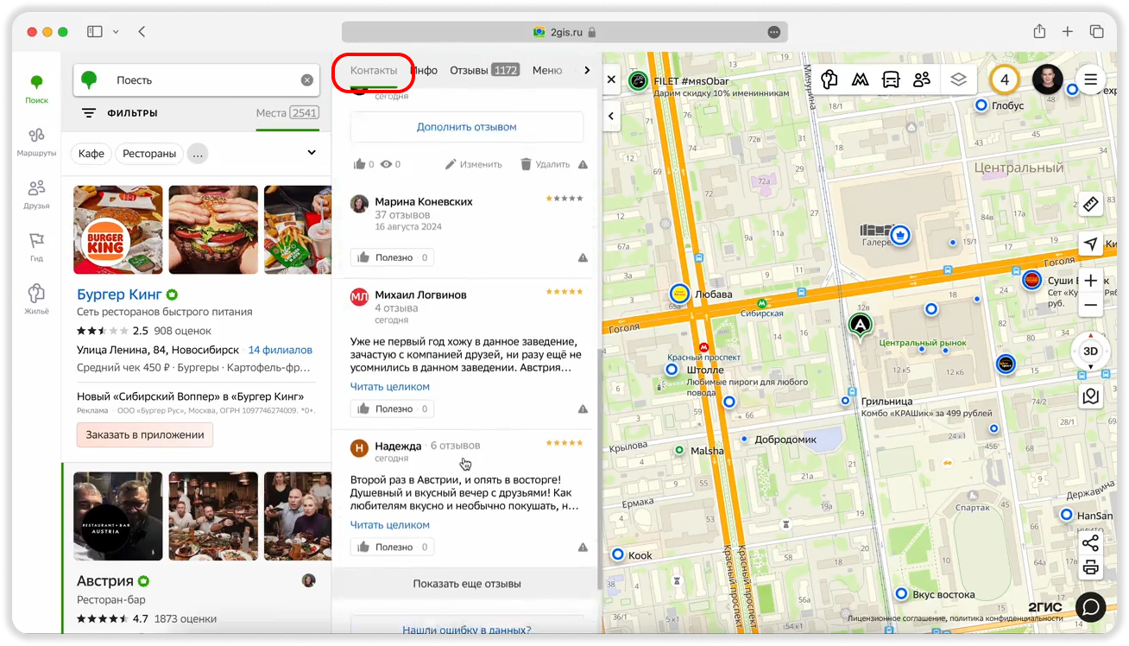Show more categories with the ellipsis chip

198,154
